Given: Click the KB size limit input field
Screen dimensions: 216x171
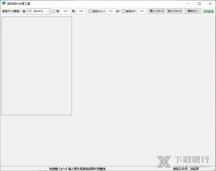Looking at the screenshot, I should (111, 11).
